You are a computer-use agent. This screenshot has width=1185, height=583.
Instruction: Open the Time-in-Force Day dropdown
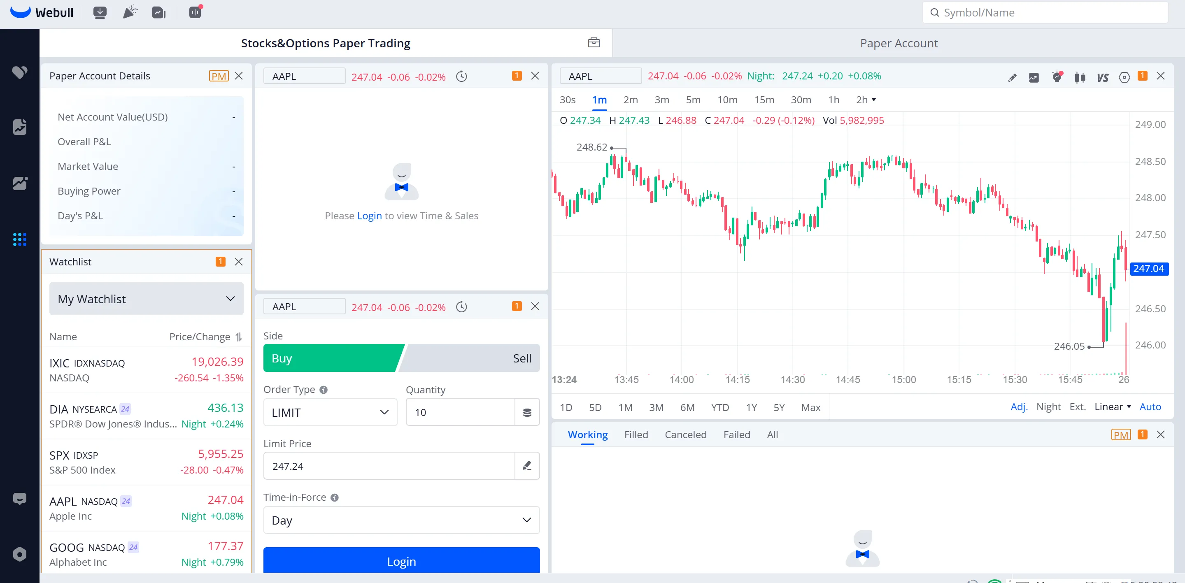coord(402,520)
